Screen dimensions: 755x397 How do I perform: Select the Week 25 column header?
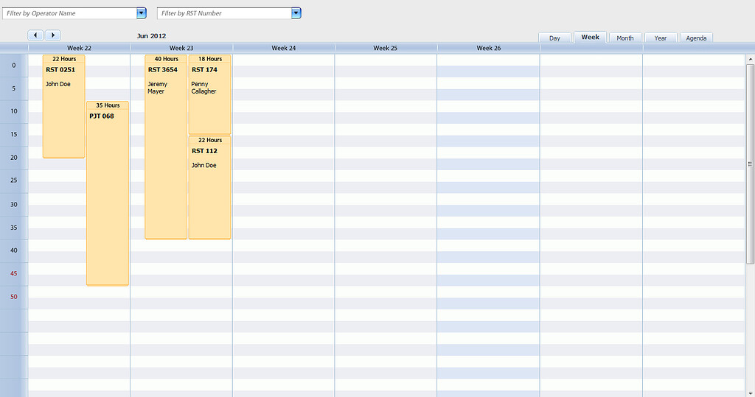(386, 48)
